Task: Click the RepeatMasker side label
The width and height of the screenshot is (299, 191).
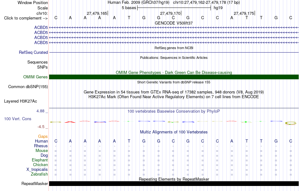Action: 35,183
